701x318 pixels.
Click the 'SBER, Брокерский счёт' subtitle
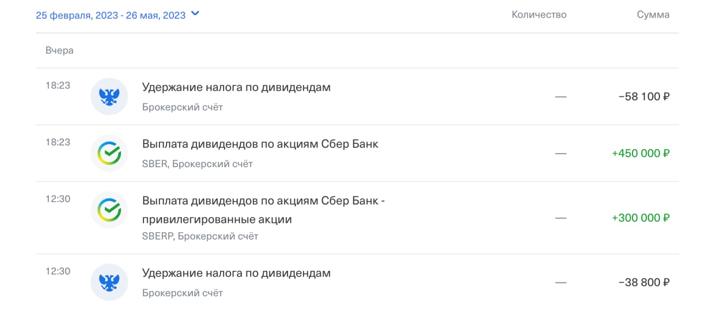(x=198, y=164)
